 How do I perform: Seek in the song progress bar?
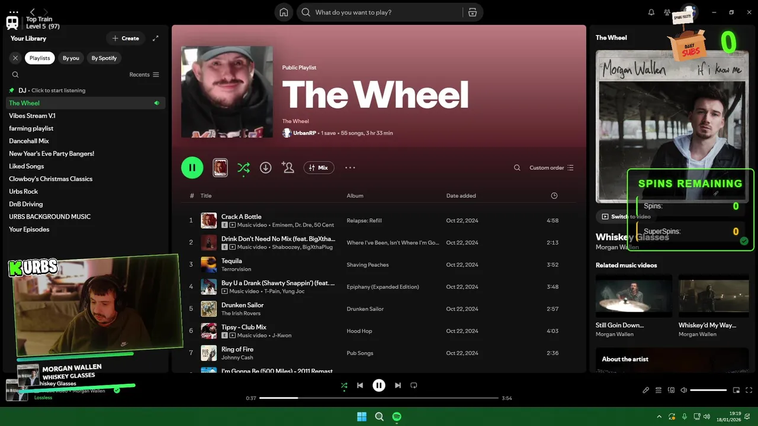(x=379, y=398)
